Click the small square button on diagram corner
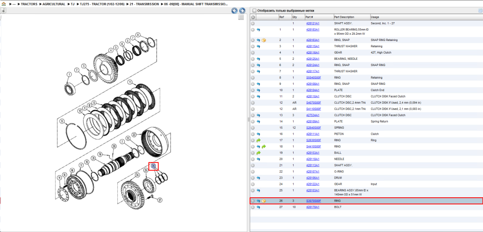 [x=241, y=17]
